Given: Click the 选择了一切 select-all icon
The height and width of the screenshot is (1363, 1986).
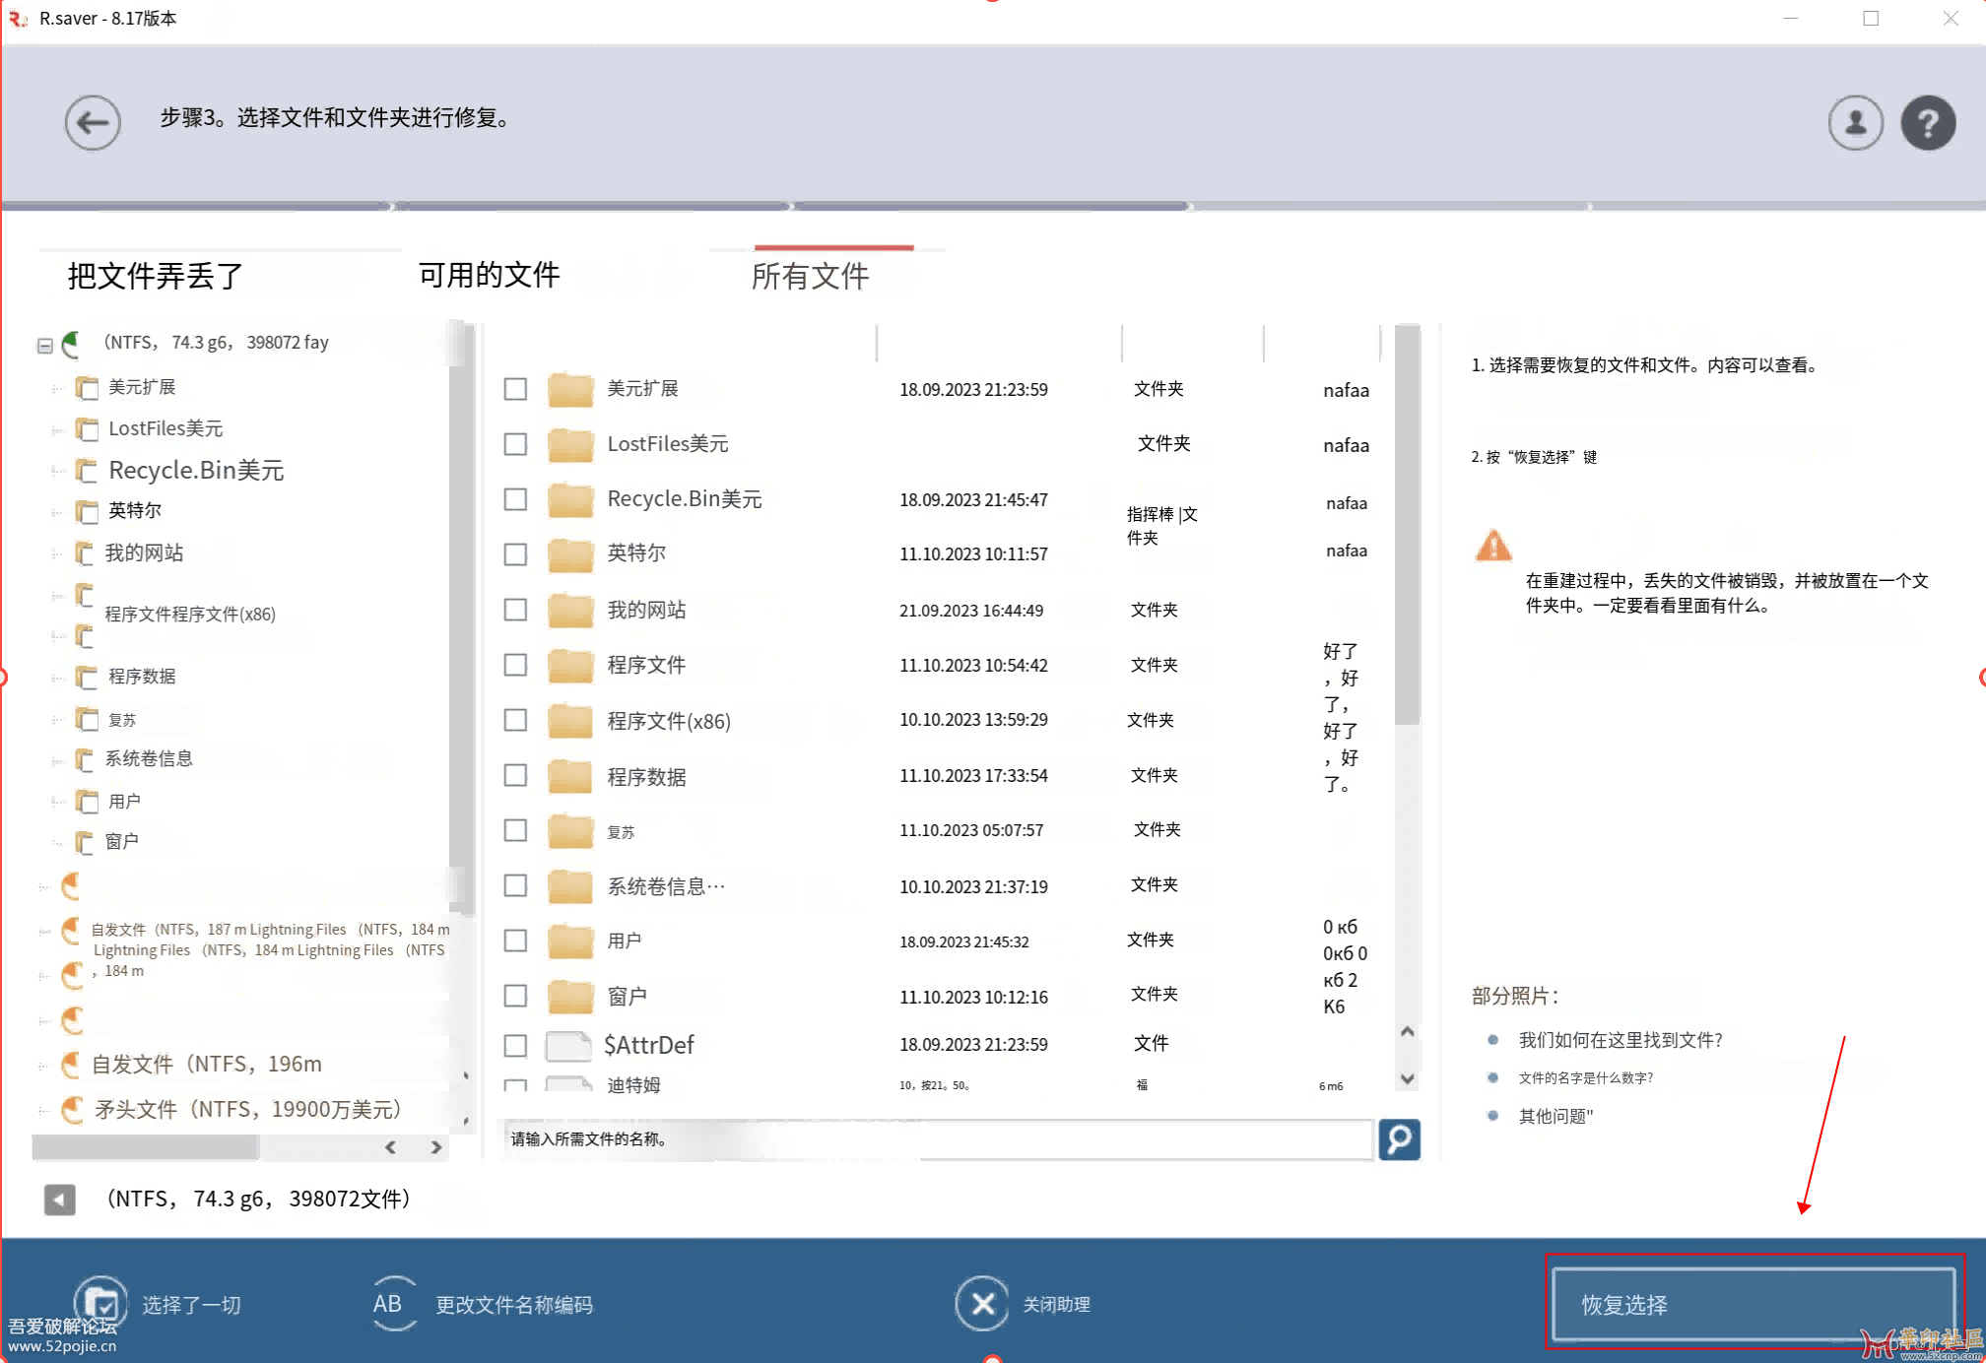Looking at the screenshot, I should click(x=100, y=1304).
